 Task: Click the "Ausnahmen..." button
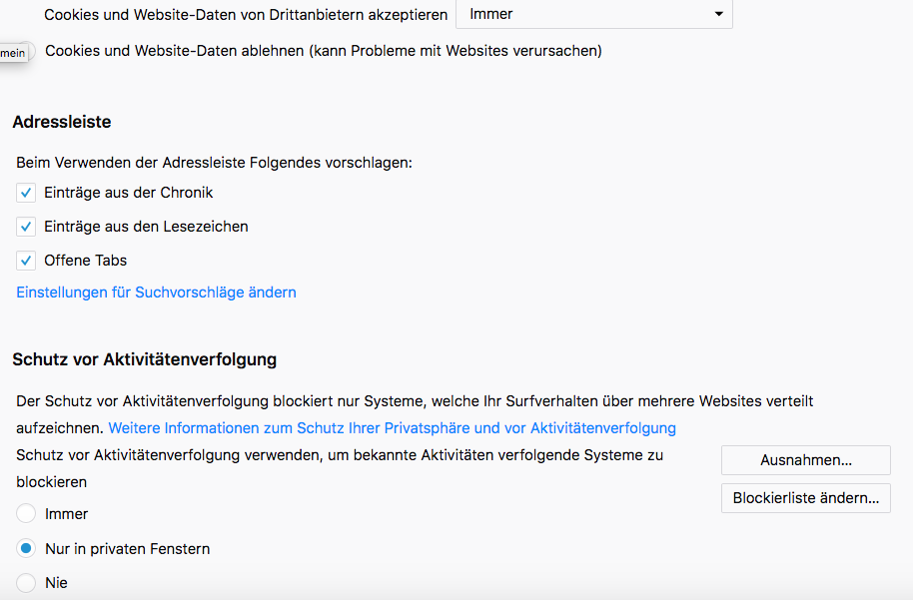tap(805, 460)
